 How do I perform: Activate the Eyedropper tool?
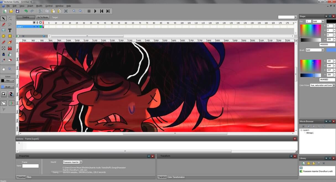4,60
